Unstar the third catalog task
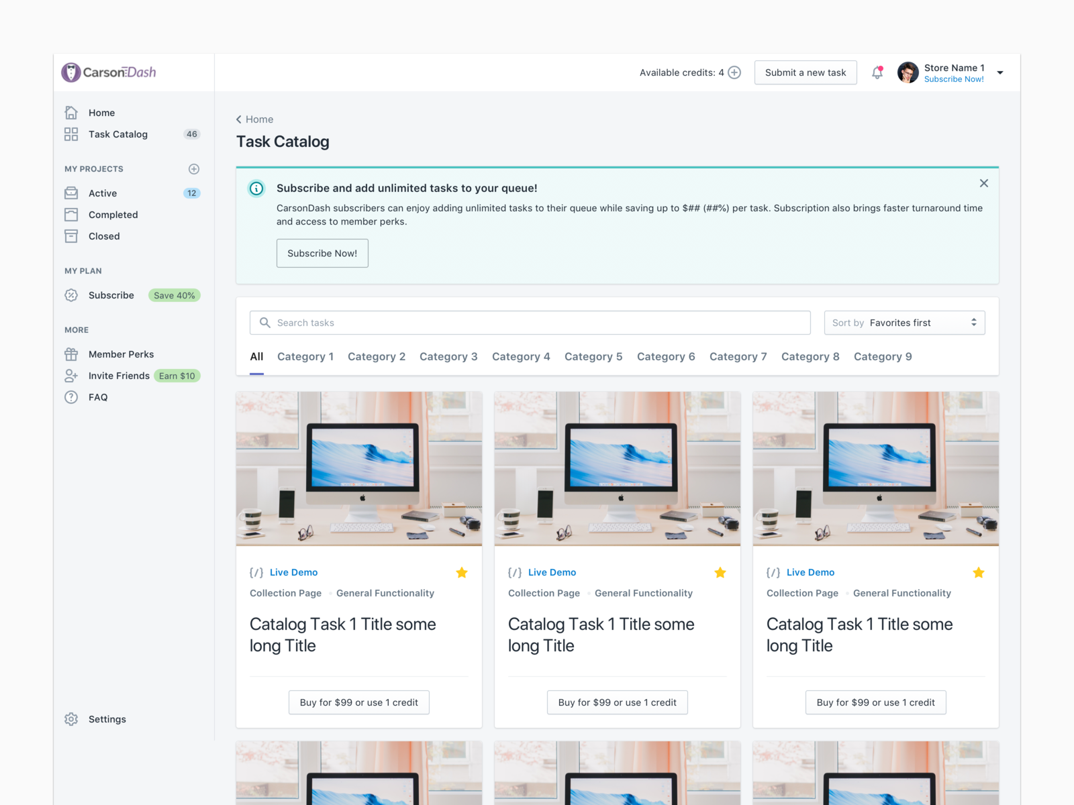 click(x=979, y=572)
